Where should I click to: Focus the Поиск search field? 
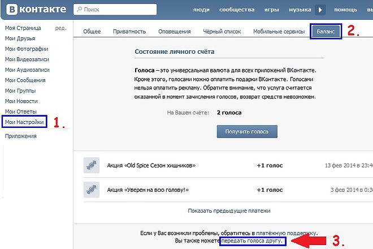pos(115,10)
